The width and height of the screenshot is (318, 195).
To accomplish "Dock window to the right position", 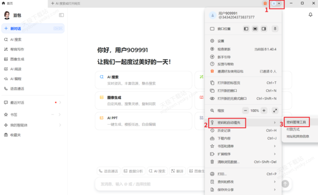I will pyautogui.click(x=264, y=29).
